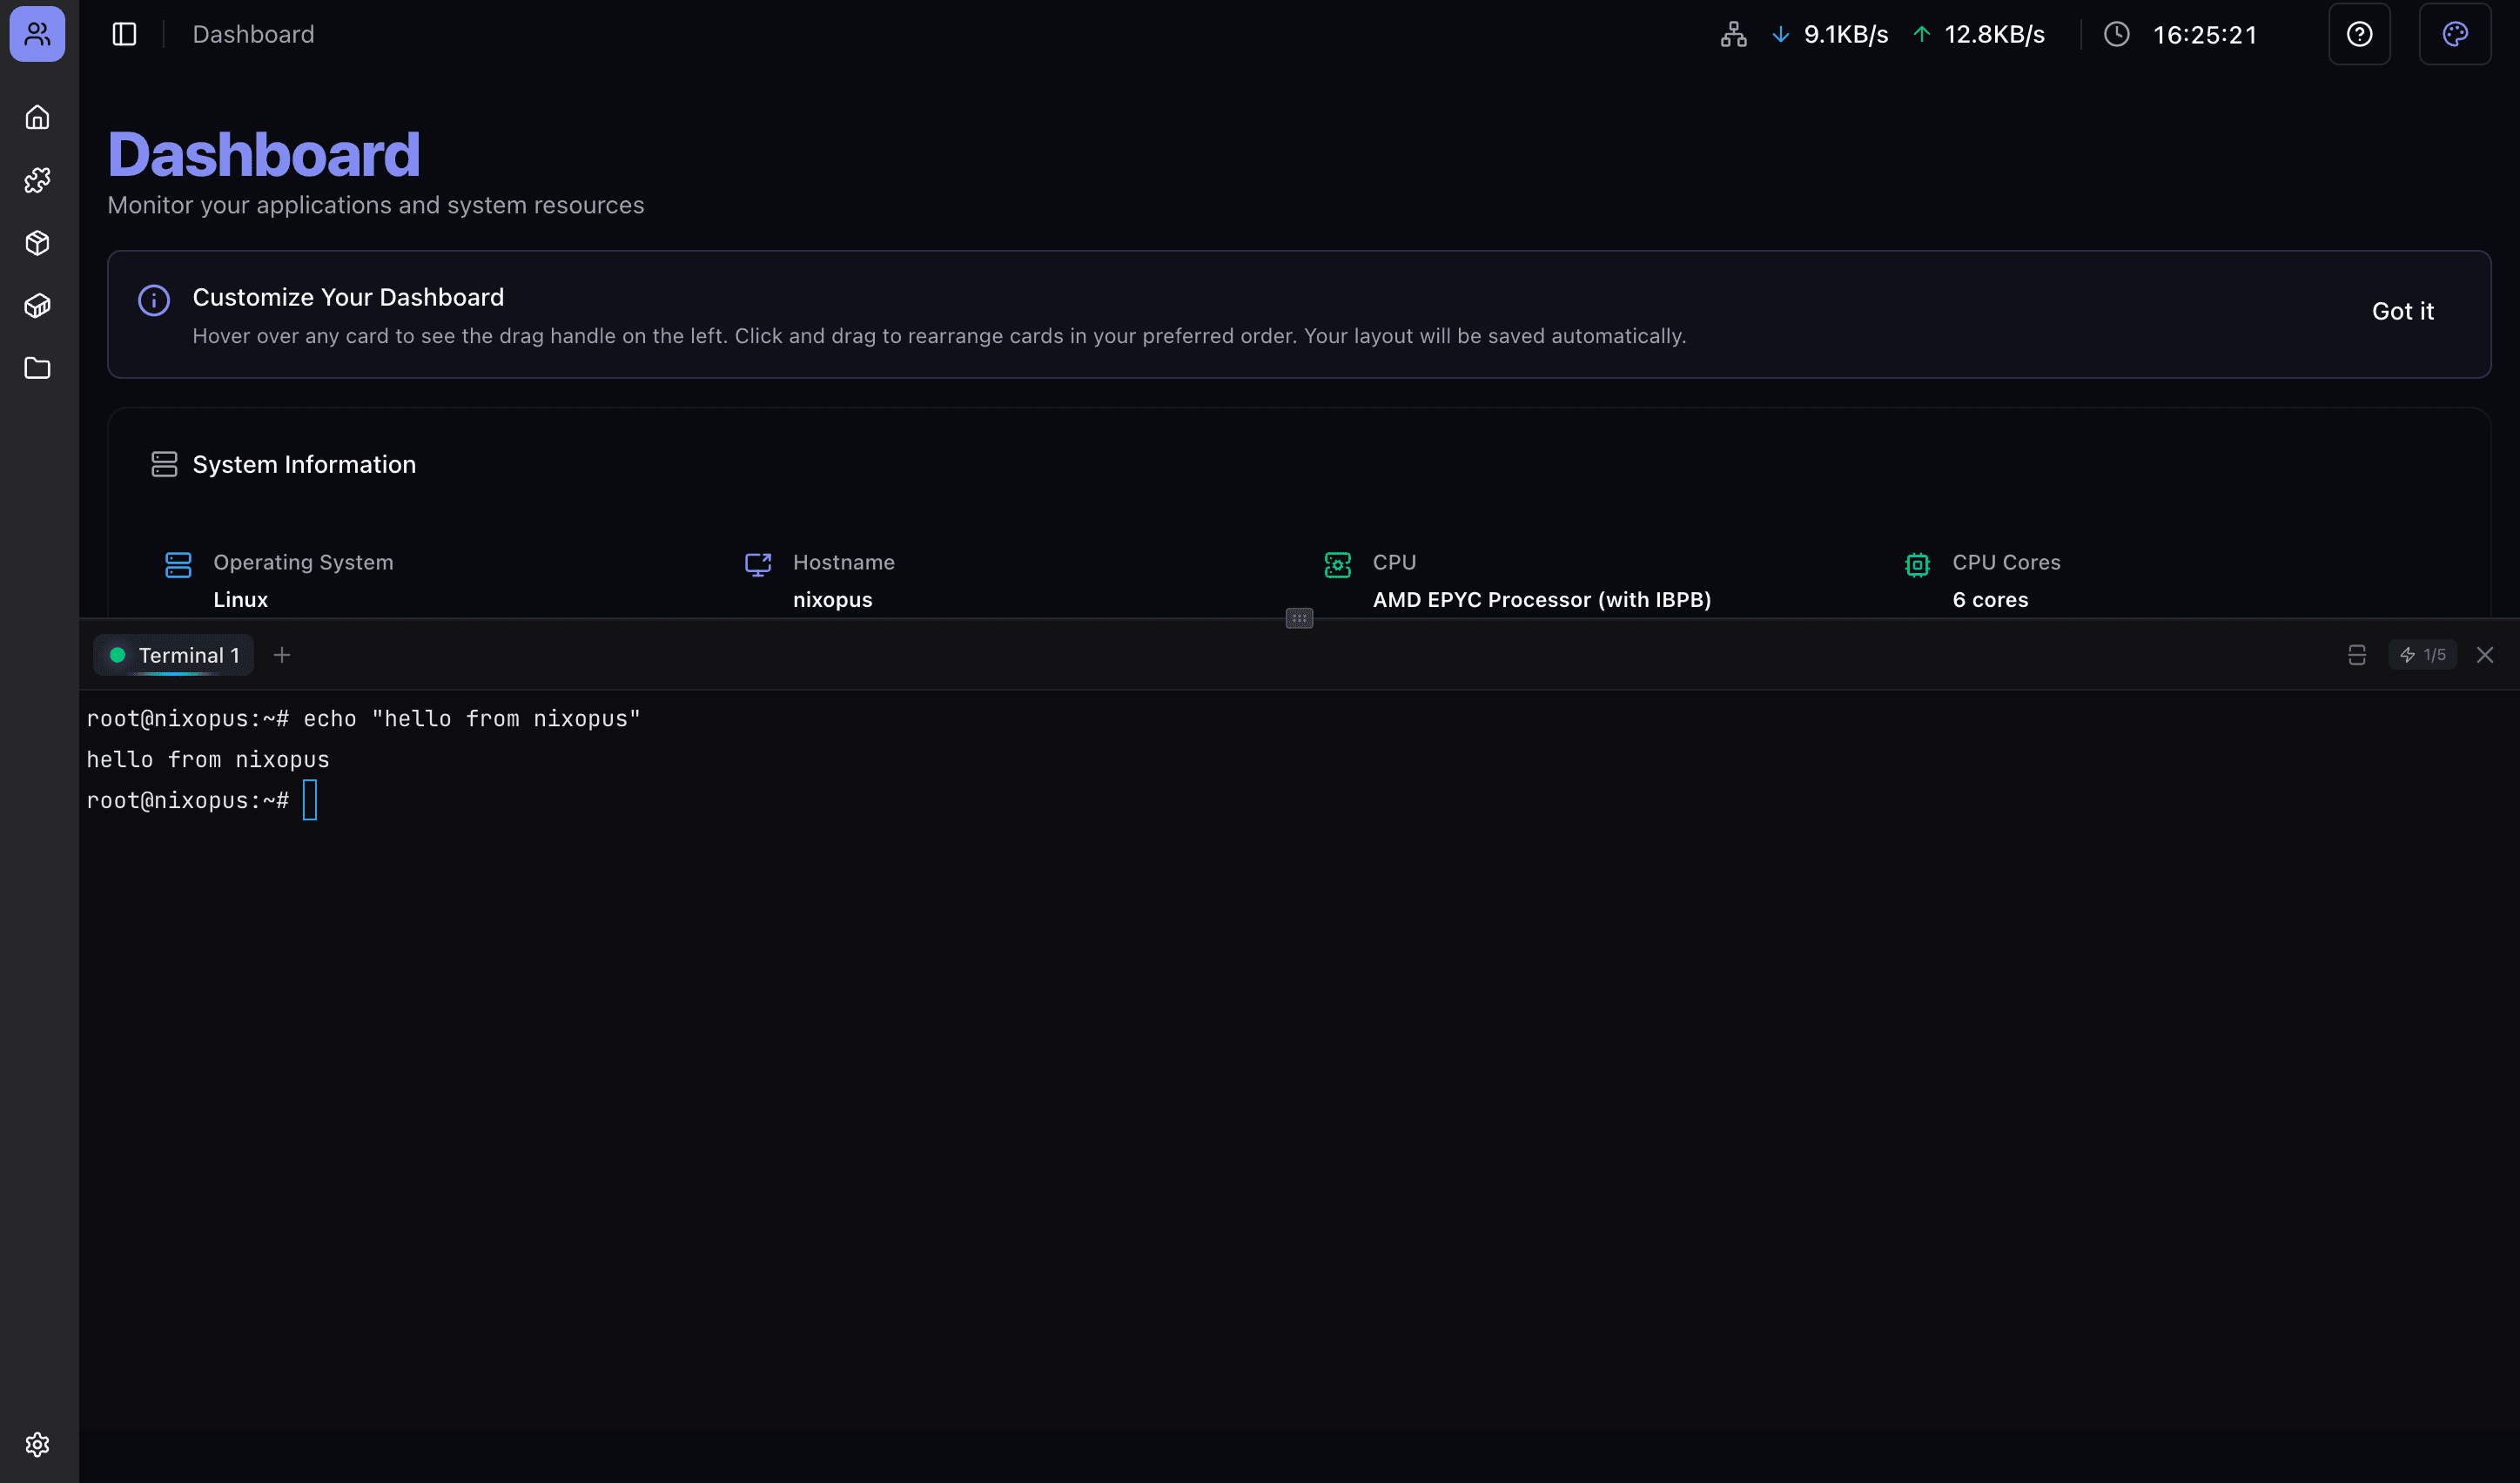Click the network status topology icon
Screen dimensions: 2520x1483
click(x=1733, y=35)
